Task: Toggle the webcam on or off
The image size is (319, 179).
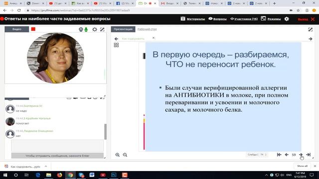Action: (81, 29)
